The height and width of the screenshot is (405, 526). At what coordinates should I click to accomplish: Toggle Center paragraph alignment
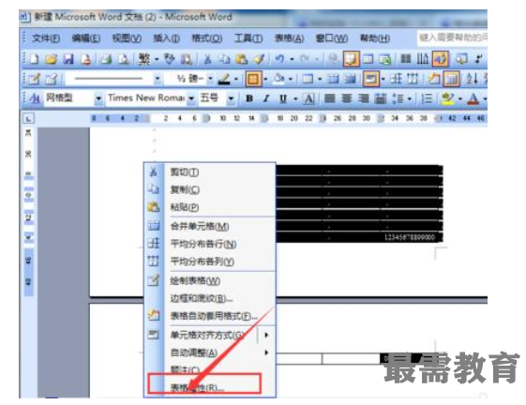(x=347, y=98)
